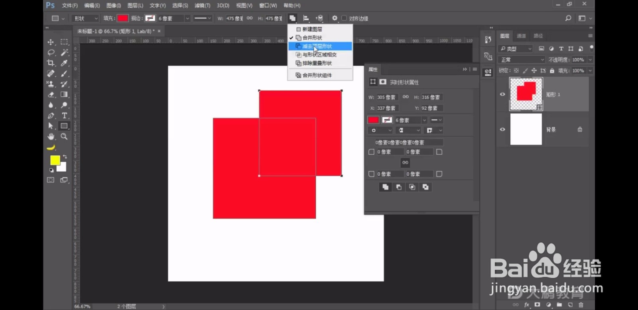Image resolution: width=638 pixels, height=310 pixels.
Task: Add a layer mask from Layers footer
Action: point(537,305)
